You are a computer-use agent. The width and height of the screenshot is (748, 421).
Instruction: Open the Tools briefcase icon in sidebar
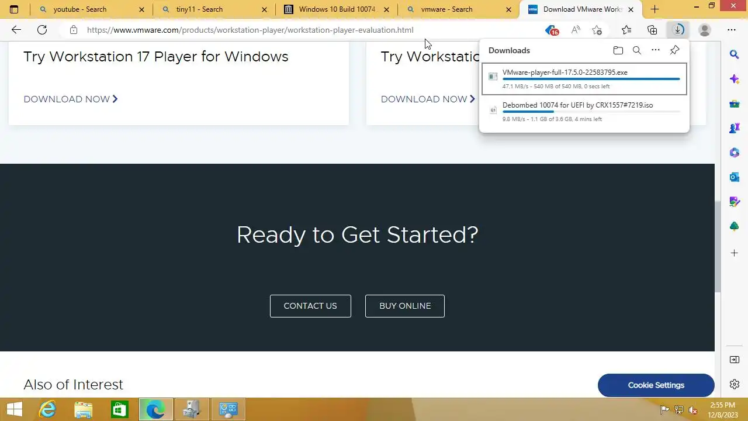pos(735,104)
